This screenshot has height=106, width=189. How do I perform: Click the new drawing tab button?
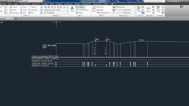click(16, 19)
